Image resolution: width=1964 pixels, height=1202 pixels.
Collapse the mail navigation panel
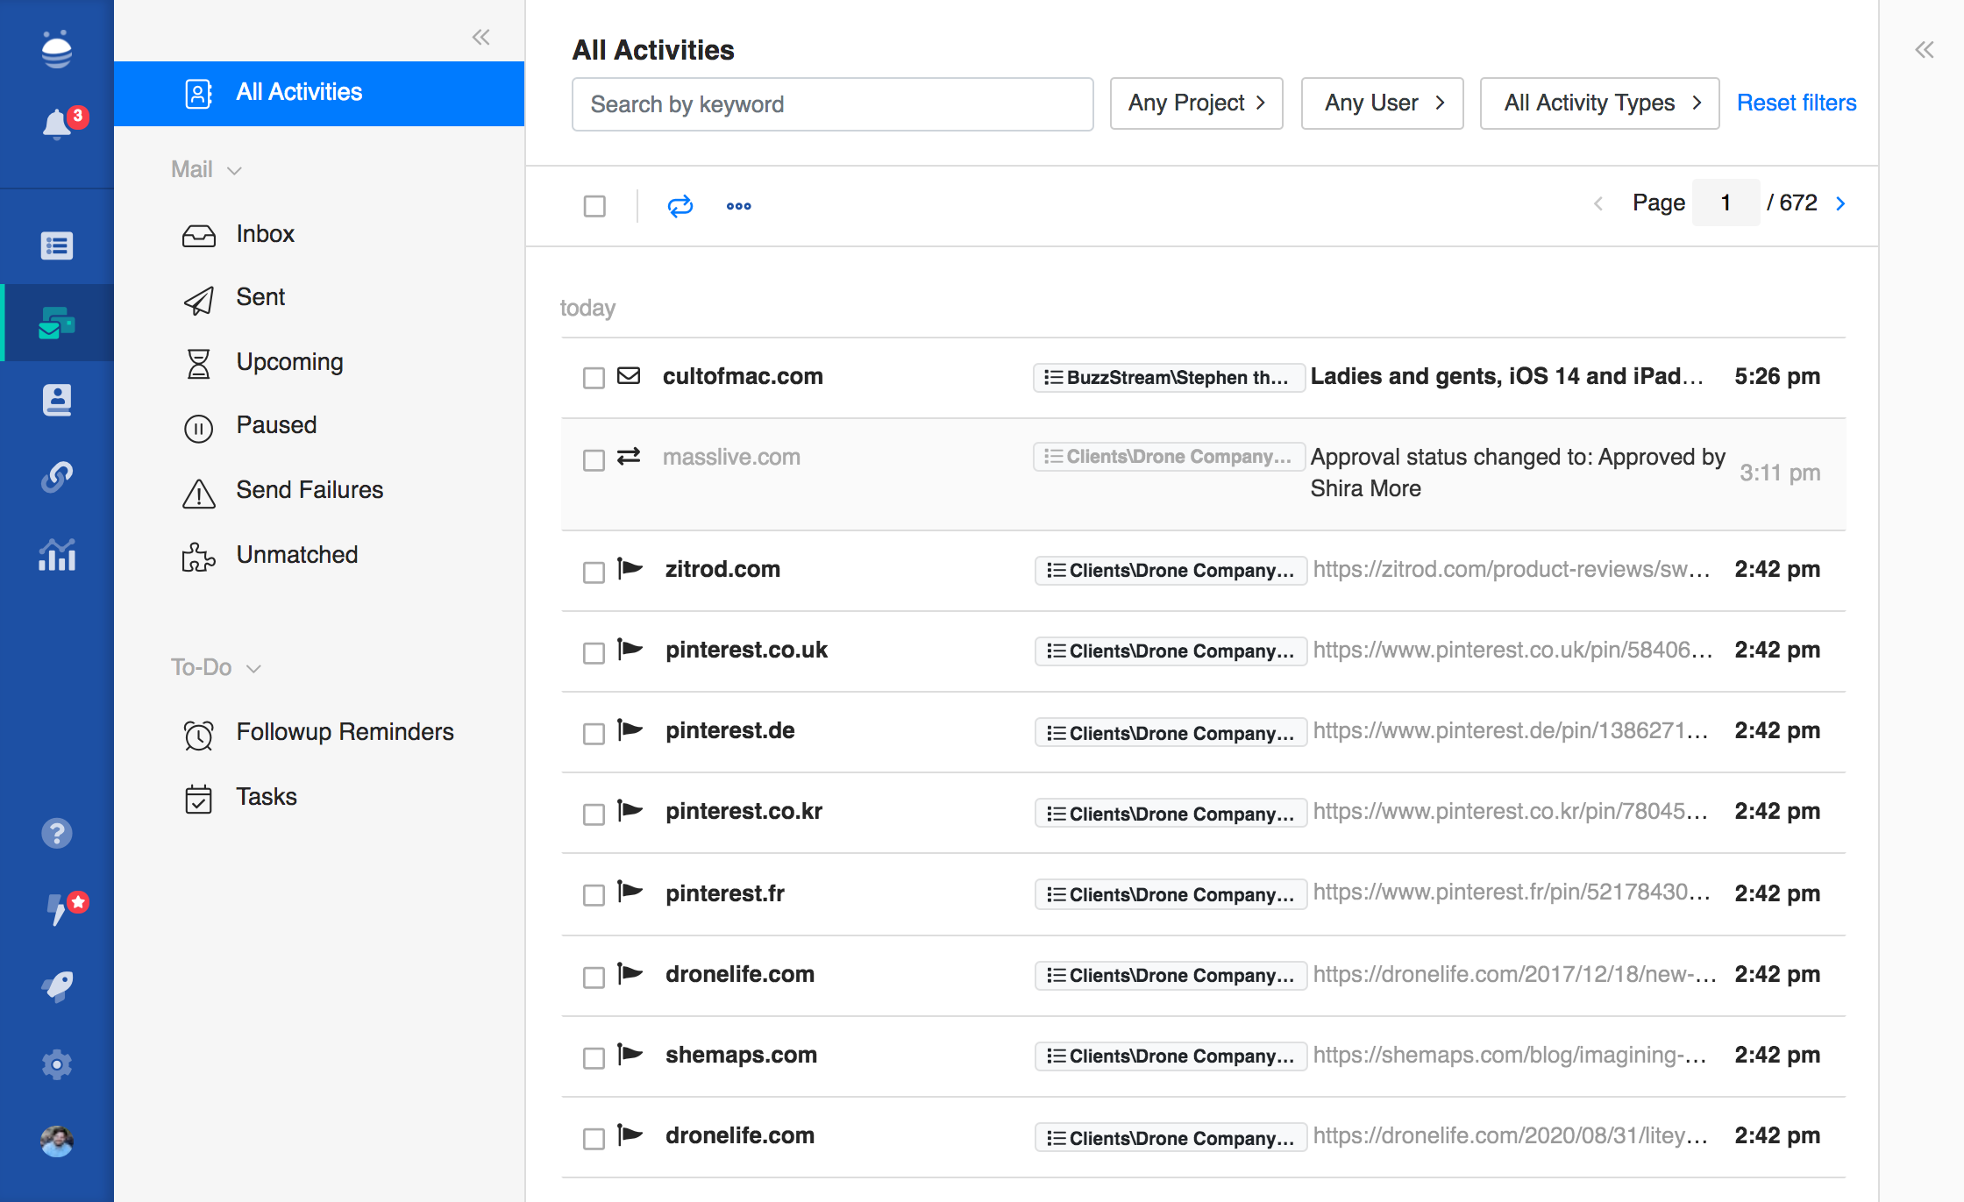point(480,37)
